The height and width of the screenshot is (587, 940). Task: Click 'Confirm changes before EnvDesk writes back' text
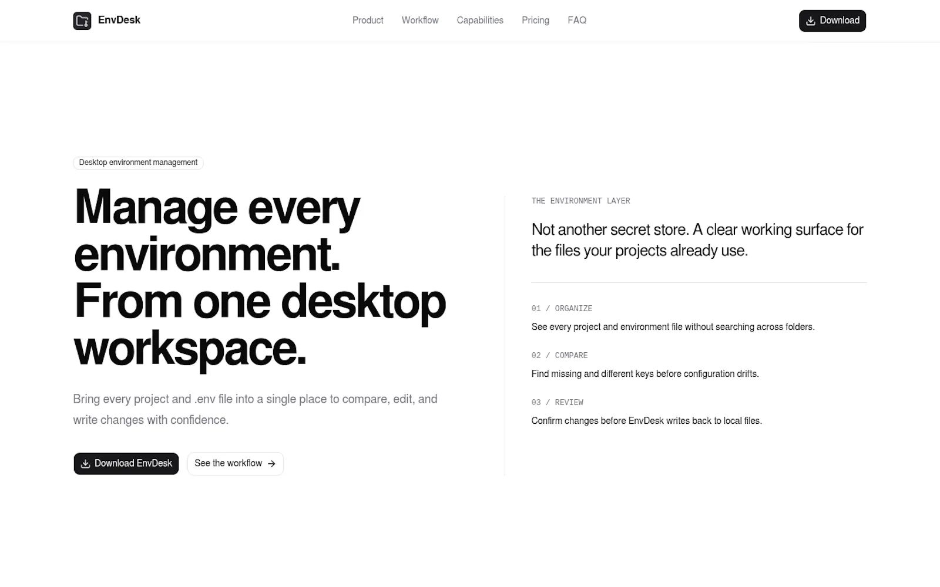pos(646,421)
